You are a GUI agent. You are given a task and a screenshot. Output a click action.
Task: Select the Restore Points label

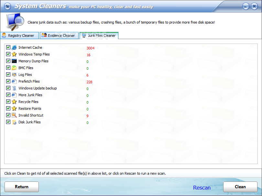[x=30, y=108]
